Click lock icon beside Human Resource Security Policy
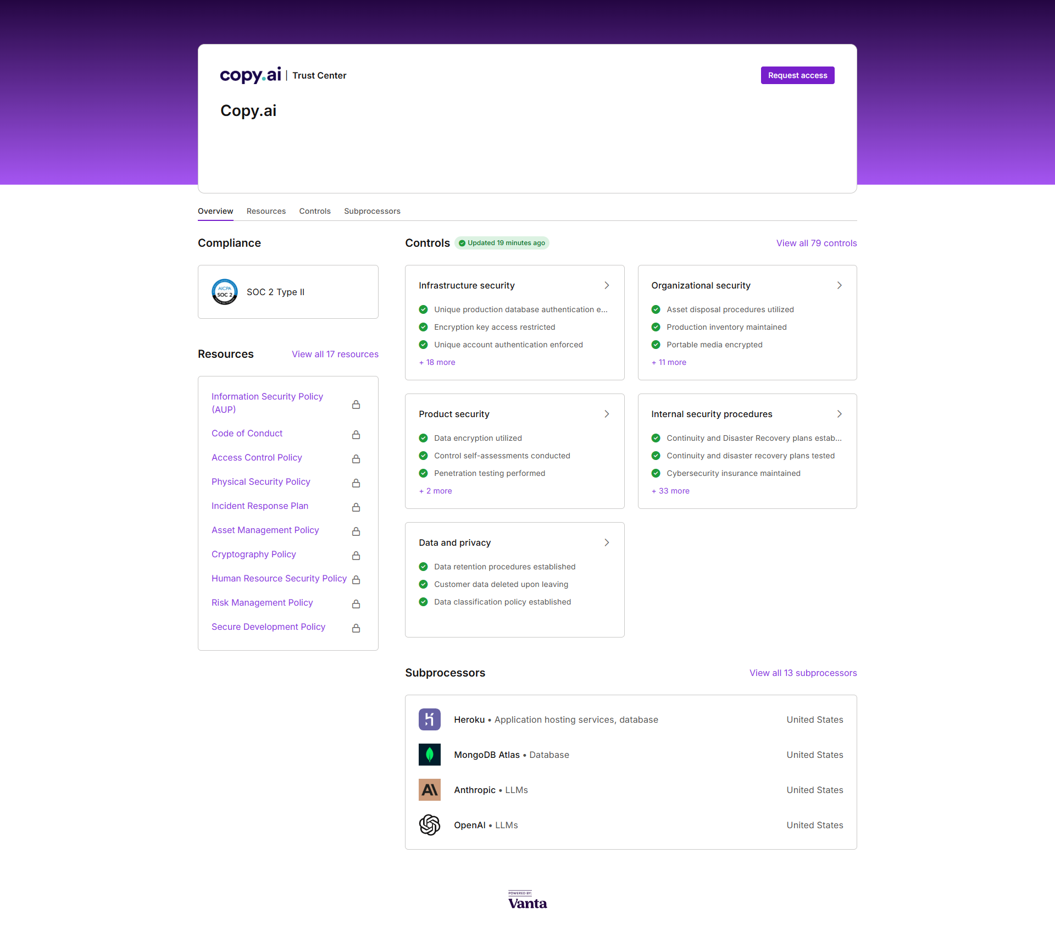Image resolution: width=1055 pixels, height=931 pixels. tap(356, 580)
